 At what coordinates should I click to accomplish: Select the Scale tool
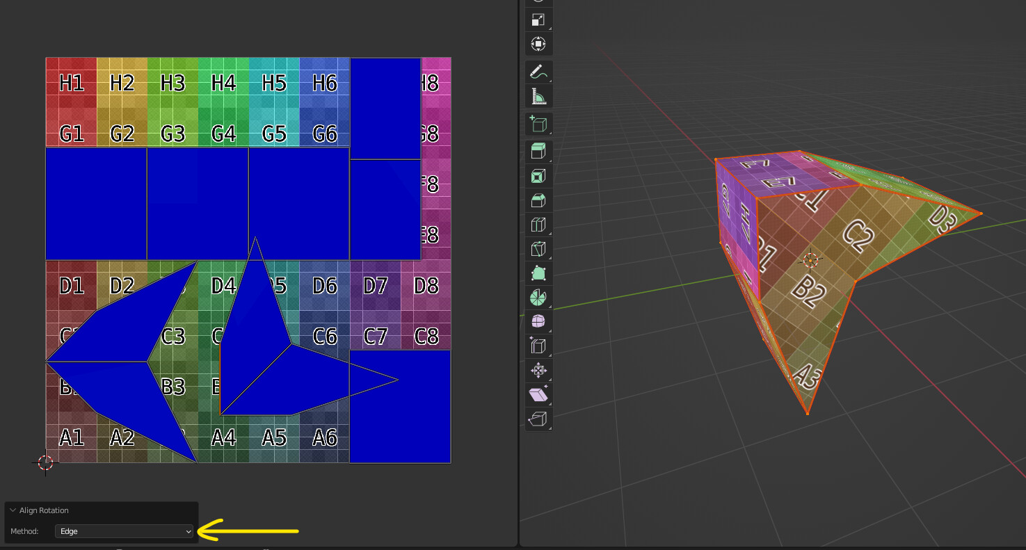tap(538, 20)
